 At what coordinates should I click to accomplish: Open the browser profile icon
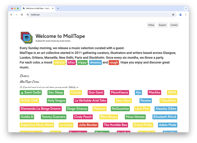coord(180,15)
